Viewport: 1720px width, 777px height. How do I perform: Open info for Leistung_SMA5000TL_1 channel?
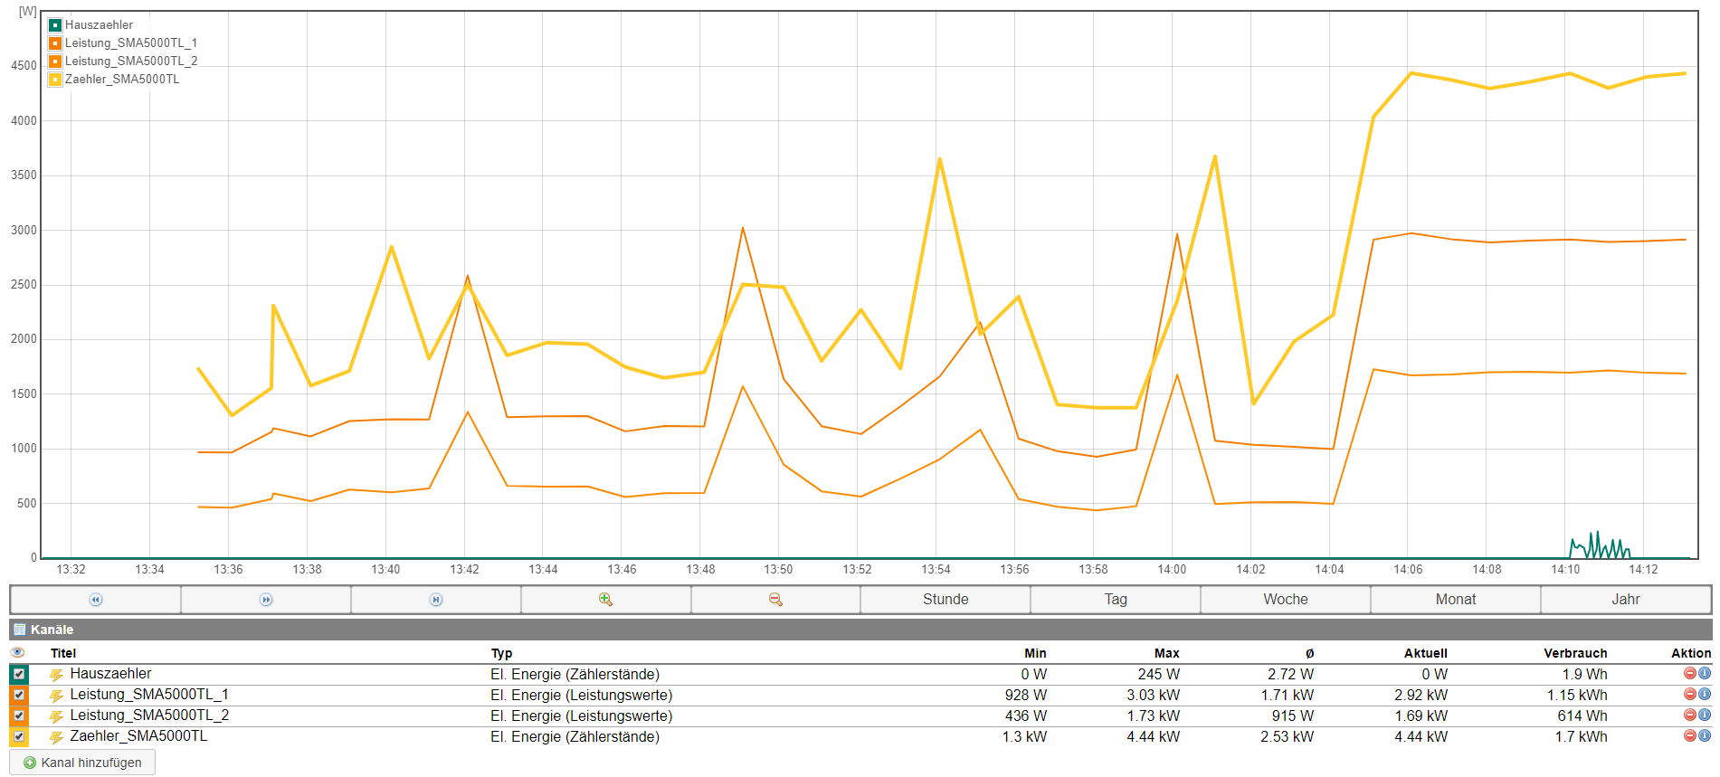pos(1705,695)
